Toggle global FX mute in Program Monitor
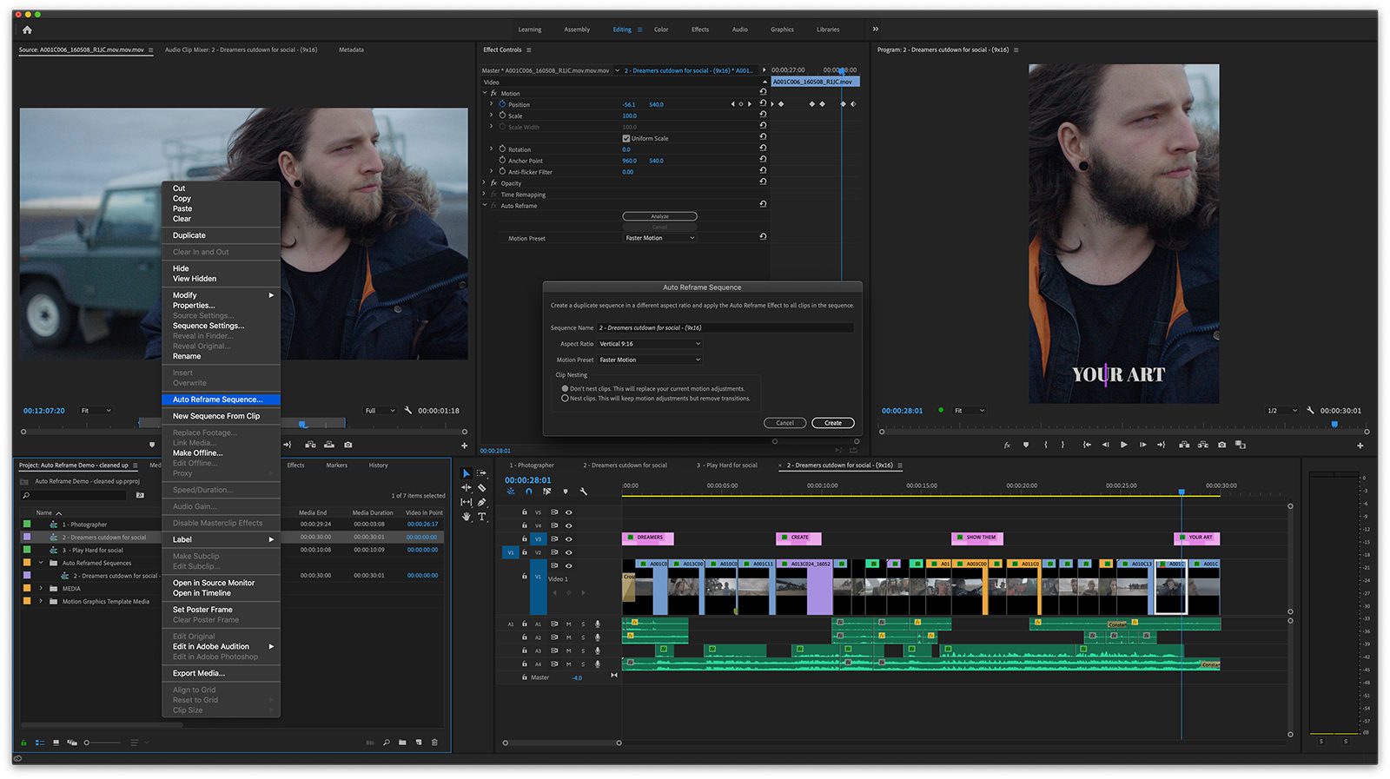This screenshot has height=779, width=1390. (1007, 445)
